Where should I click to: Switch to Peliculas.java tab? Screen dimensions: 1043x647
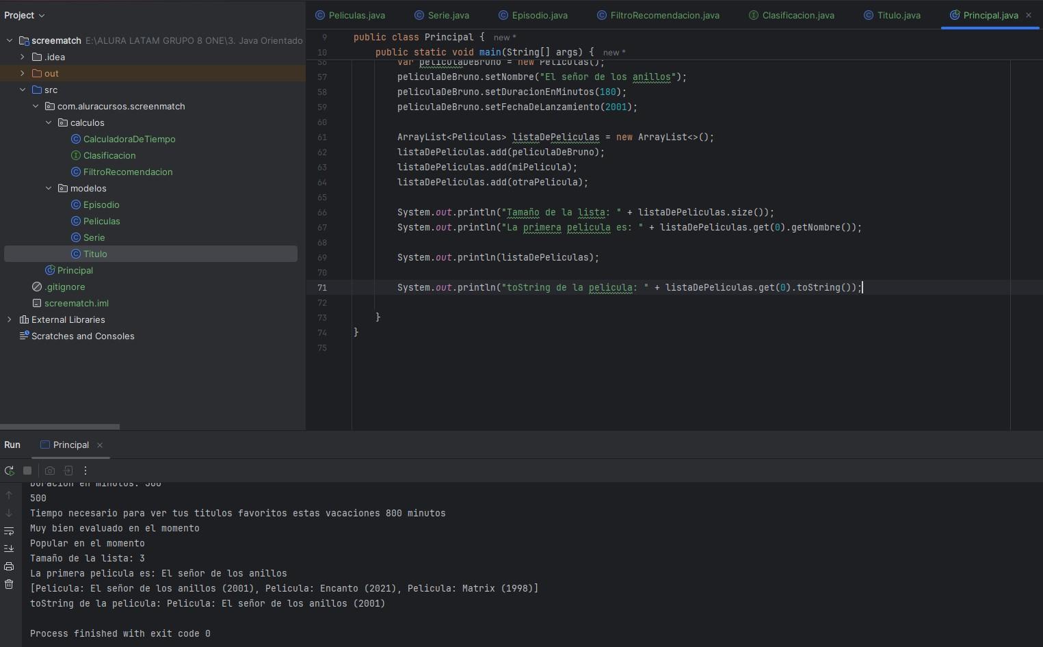(350, 15)
